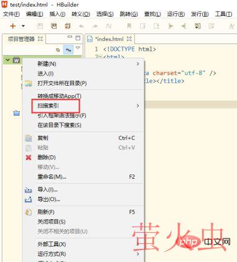Choose 扫描索引 in context menu

[83, 106]
